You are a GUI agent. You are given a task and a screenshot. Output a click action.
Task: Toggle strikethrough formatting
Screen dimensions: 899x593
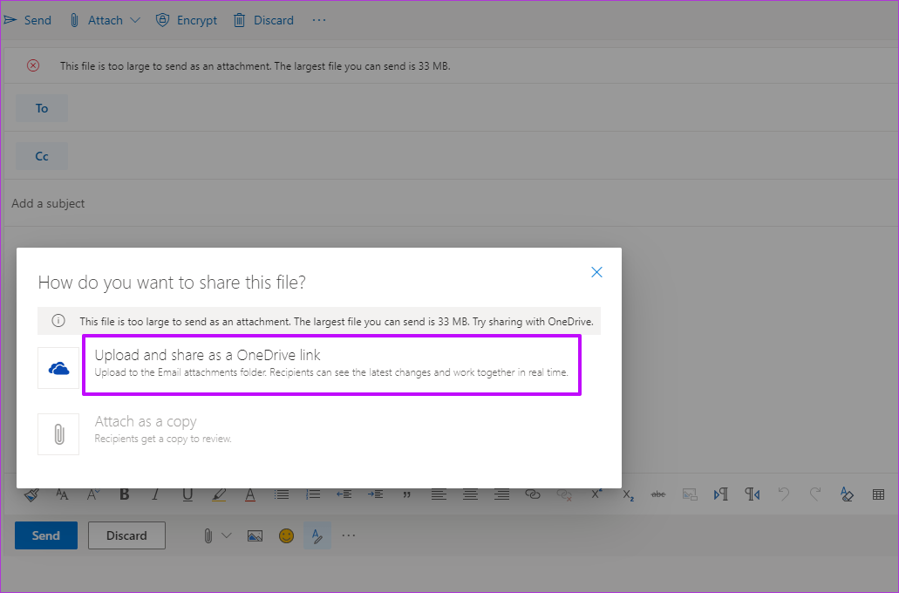658,494
